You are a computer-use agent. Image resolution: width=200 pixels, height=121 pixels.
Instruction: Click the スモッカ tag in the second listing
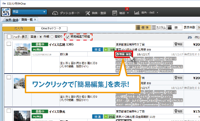pos(152,100)
